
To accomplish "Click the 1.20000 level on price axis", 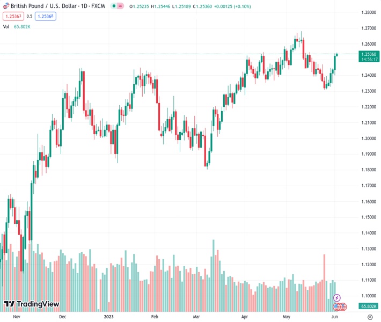I will [368, 138].
